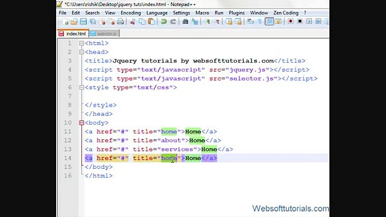Click "selector.js" src value on line 5

(x=252, y=79)
